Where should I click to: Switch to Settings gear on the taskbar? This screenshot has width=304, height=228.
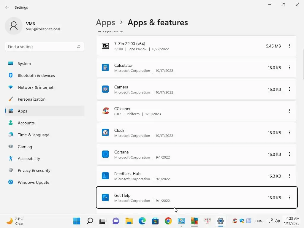coord(221,221)
